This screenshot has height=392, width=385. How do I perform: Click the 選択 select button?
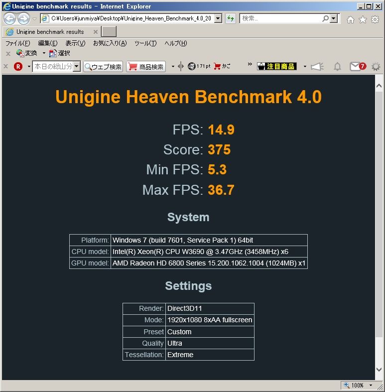pos(59,53)
